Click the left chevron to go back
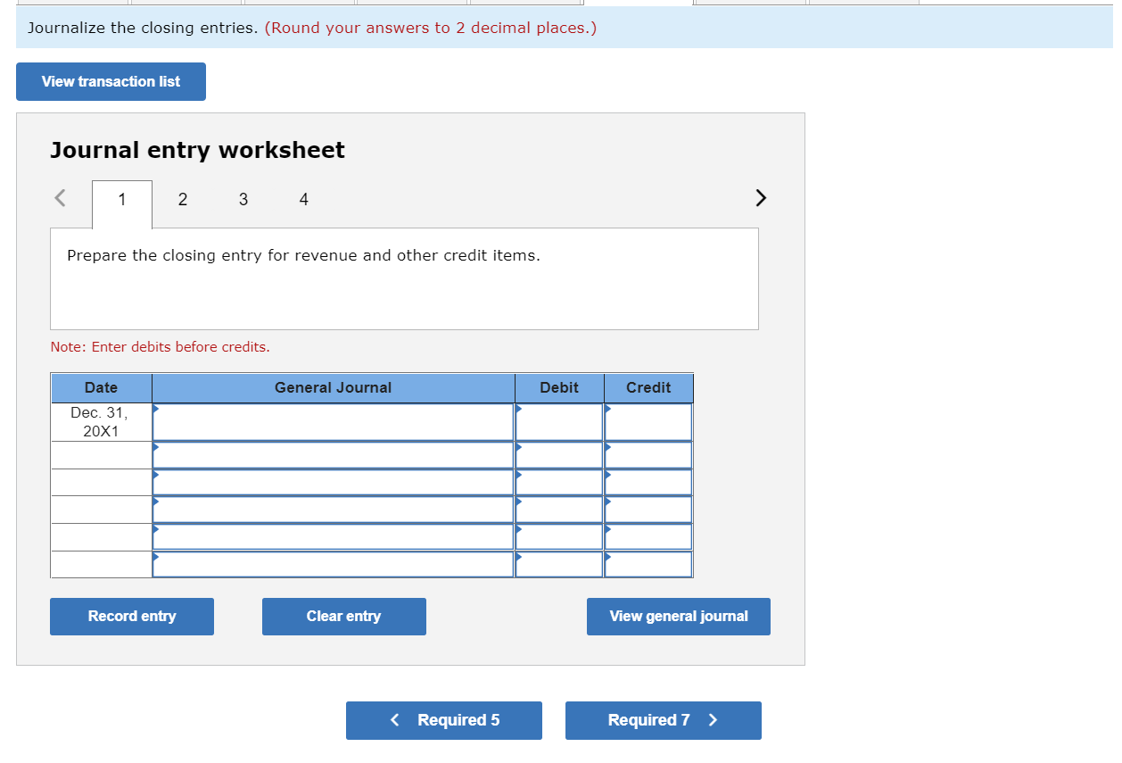Image resolution: width=1122 pixels, height=763 pixels. click(60, 197)
